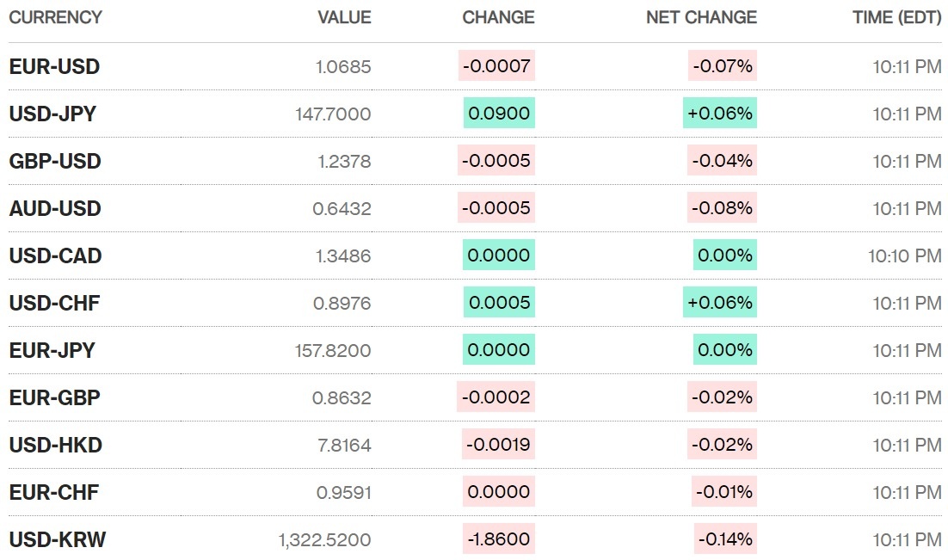The width and height of the screenshot is (948, 560).
Task: Click the USD-CAD pair name
Action: (55, 255)
